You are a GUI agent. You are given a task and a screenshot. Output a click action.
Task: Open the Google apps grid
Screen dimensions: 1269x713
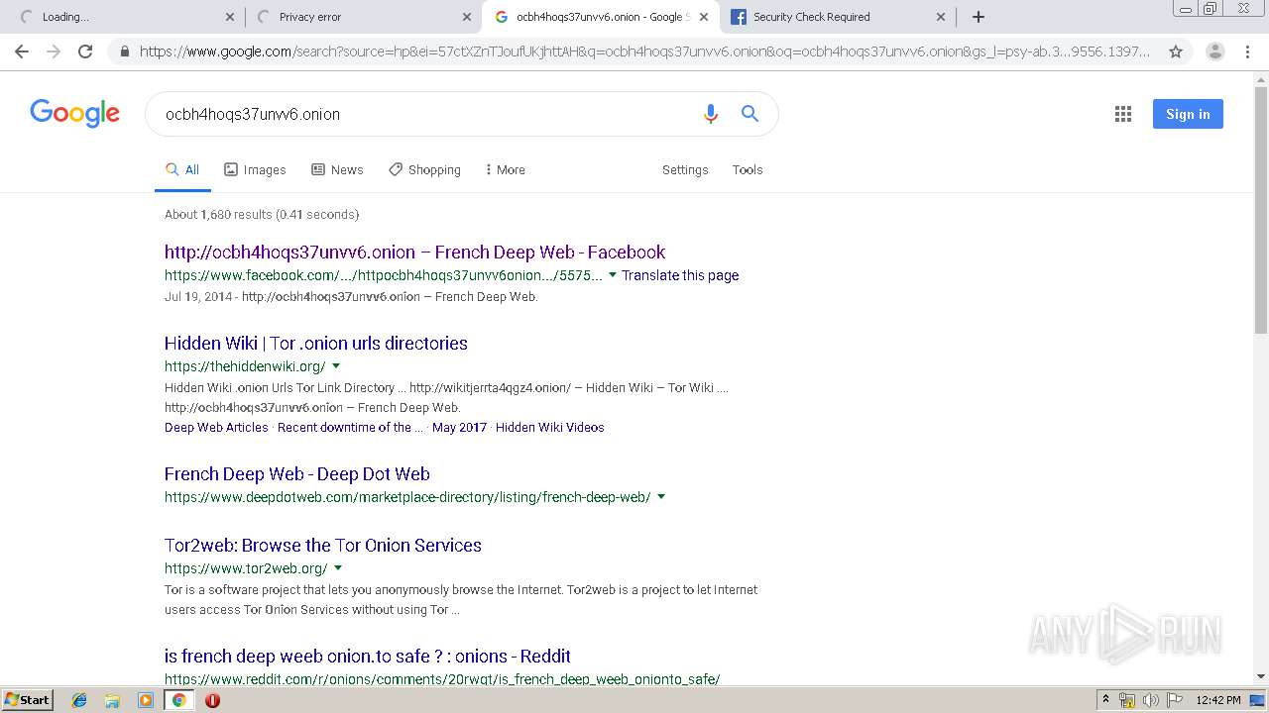click(x=1123, y=114)
